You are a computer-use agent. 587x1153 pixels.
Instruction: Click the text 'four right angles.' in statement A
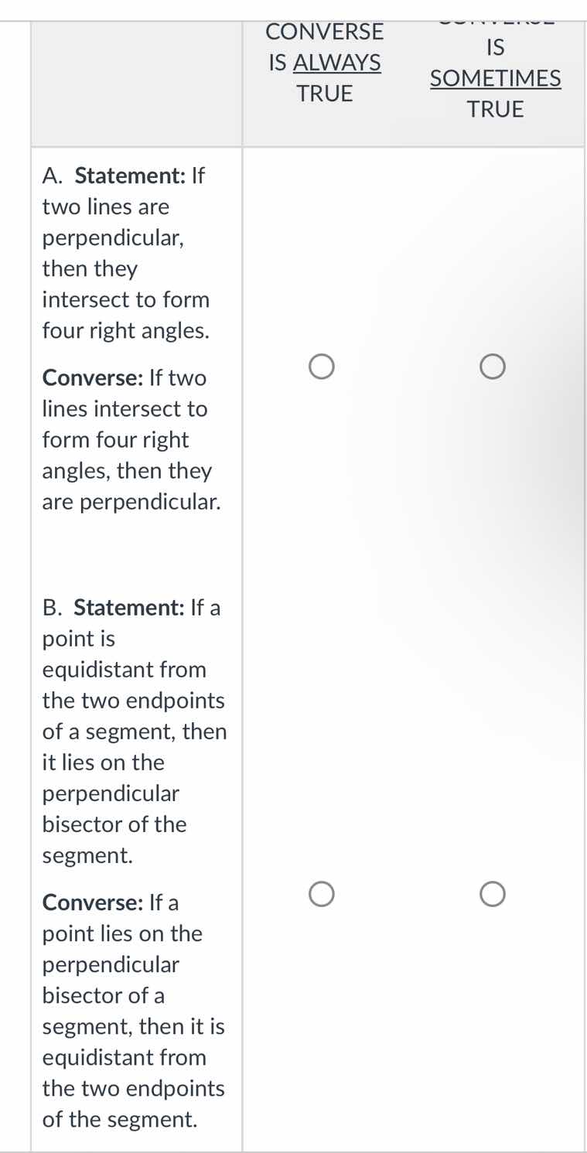click(125, 331)
